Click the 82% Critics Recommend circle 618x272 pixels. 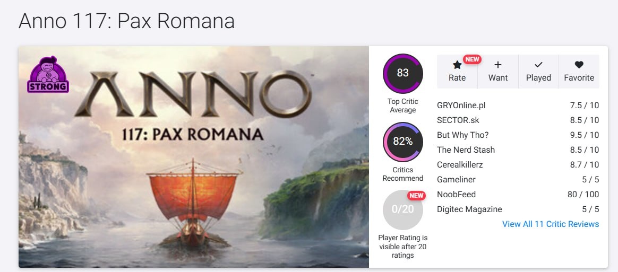pyautogui.click(x=403, y=142)
